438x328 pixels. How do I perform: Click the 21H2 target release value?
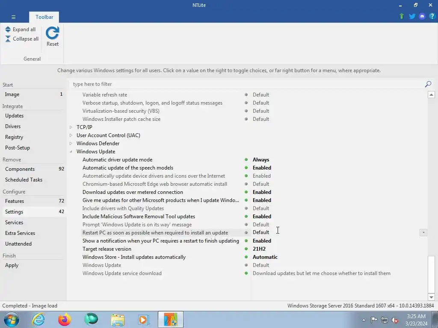tap(259, 249)
